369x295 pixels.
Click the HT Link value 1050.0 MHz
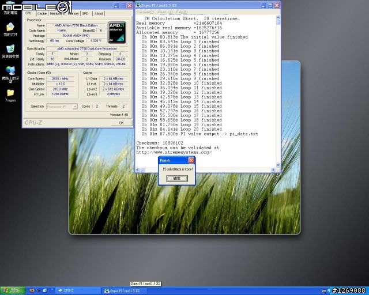tap(60, 94)
